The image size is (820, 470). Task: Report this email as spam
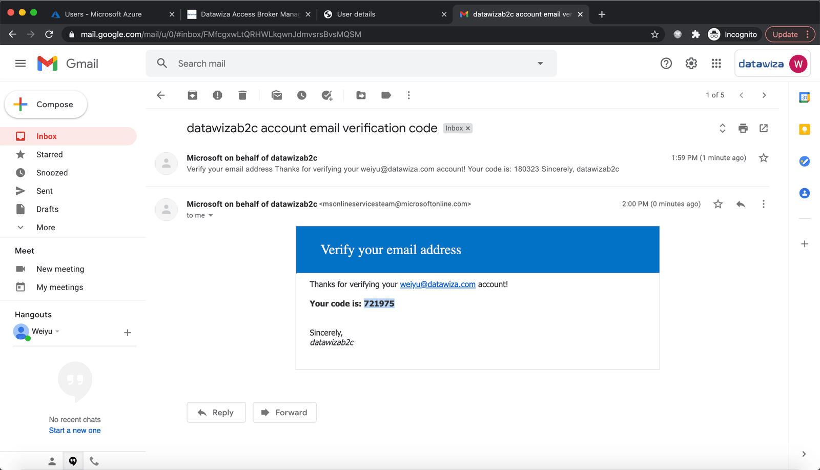[217, 95]
